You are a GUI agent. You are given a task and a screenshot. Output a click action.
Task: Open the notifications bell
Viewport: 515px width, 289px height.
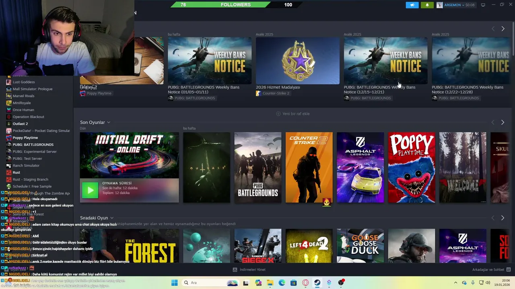click(427, 5)
